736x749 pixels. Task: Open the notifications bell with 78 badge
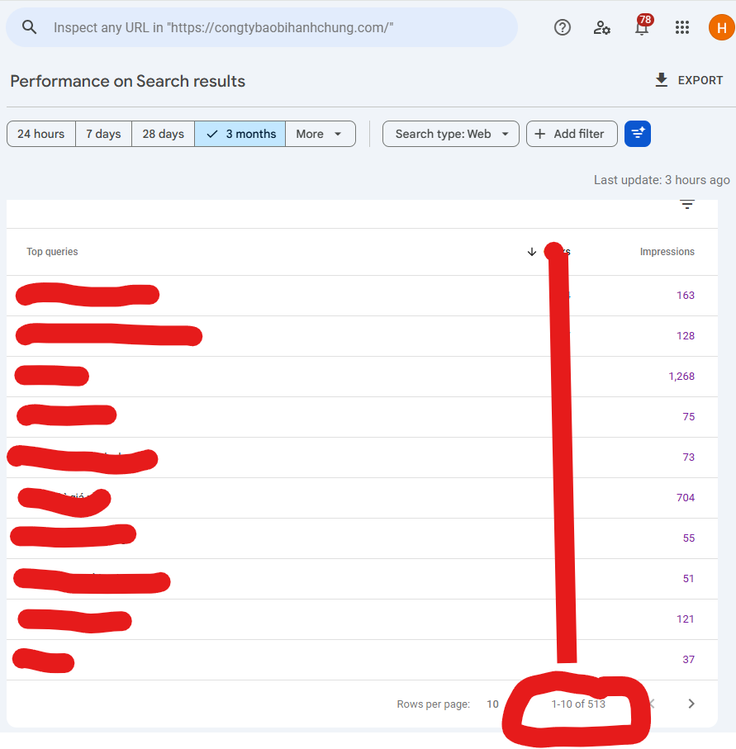(x=643, y=26)
